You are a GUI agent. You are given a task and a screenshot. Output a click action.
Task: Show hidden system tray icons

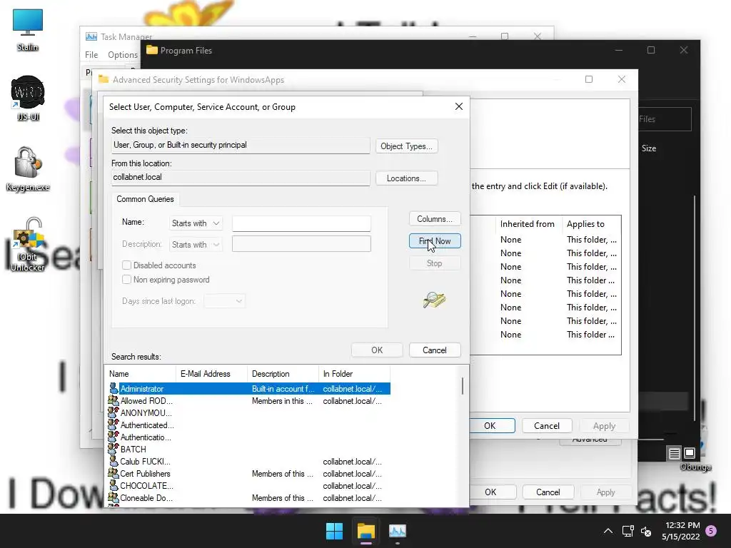608,531
